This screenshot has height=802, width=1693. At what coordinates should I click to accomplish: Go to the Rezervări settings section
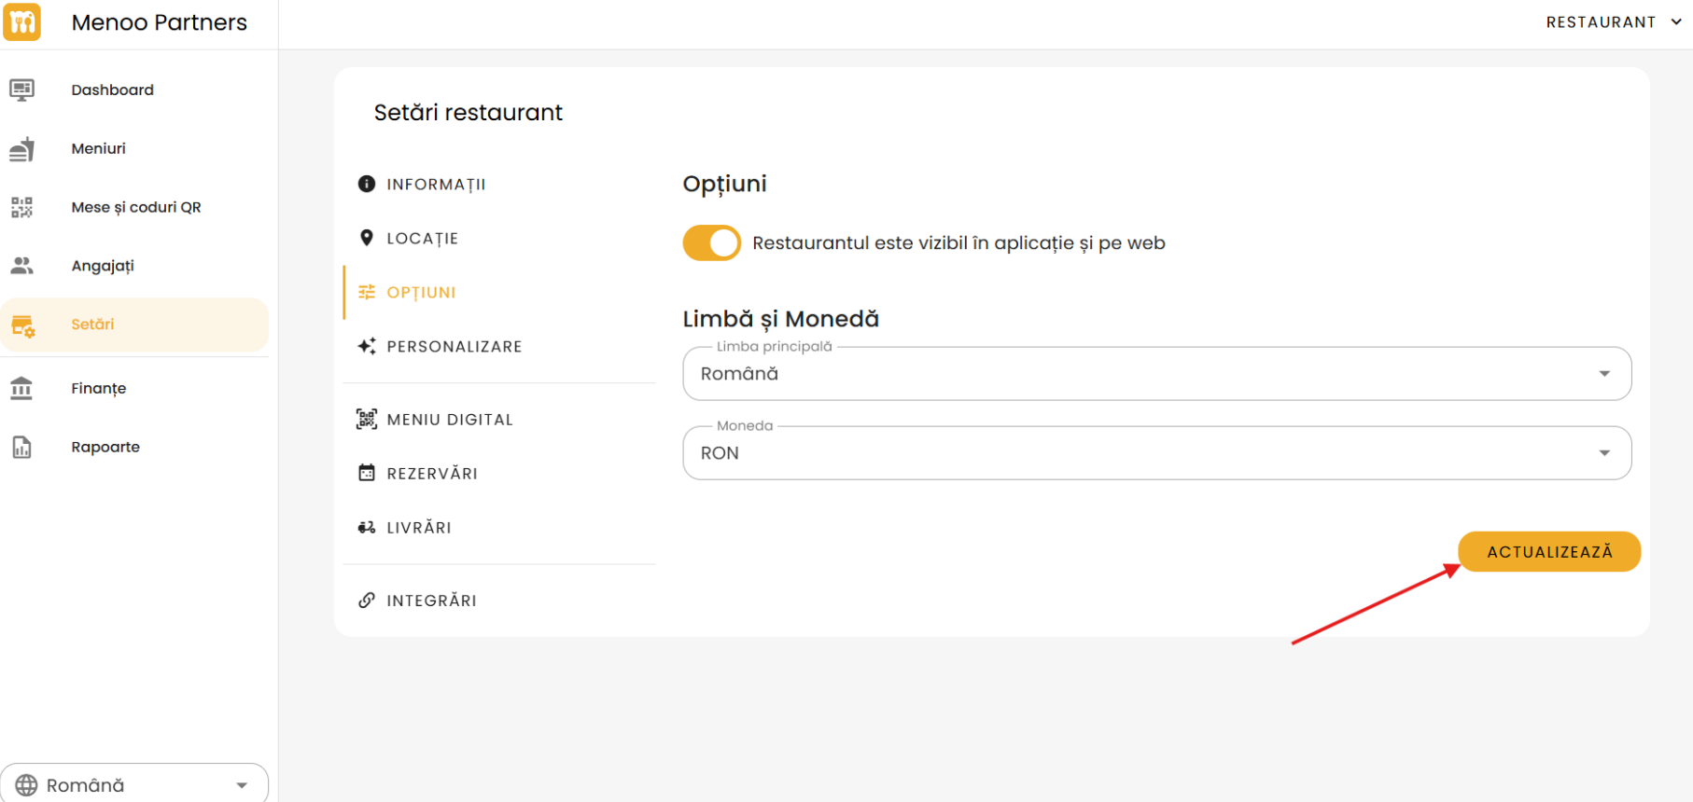point(431,474)
